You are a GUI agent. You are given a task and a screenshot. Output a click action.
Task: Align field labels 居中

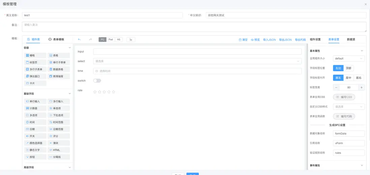pos(348,78)
